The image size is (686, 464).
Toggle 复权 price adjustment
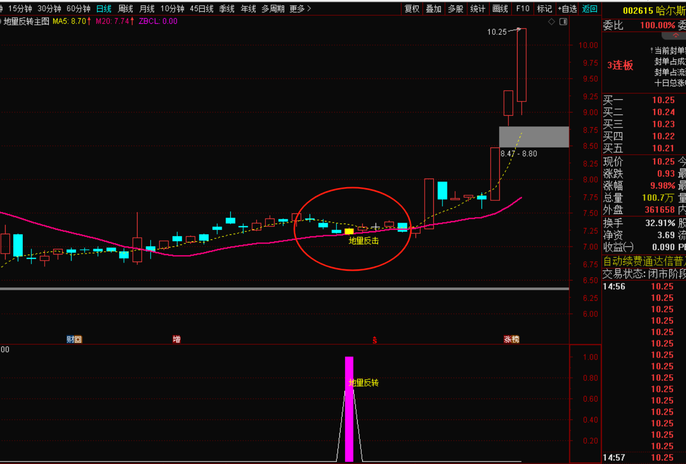412,9
